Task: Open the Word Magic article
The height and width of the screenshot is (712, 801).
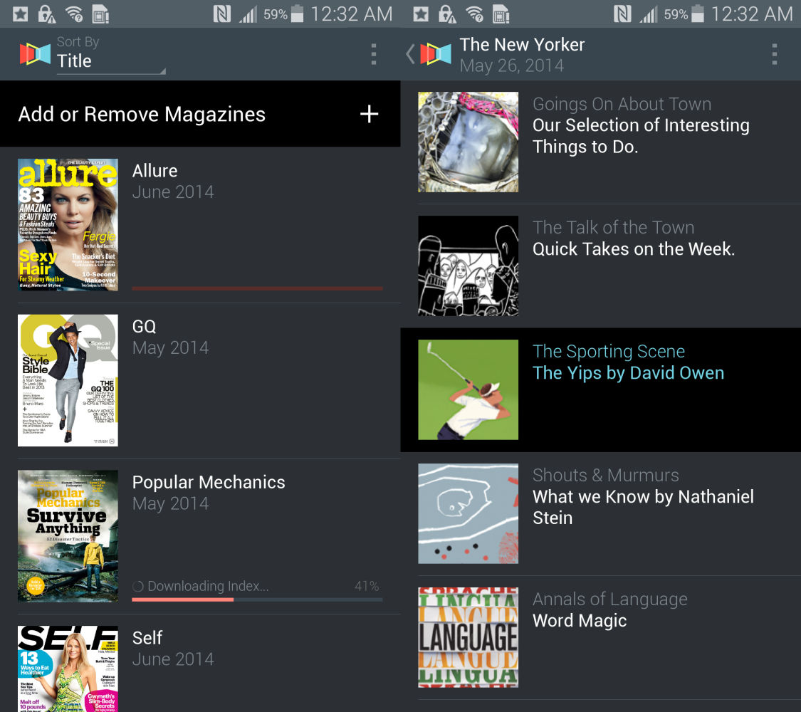Action: (580, 621)
